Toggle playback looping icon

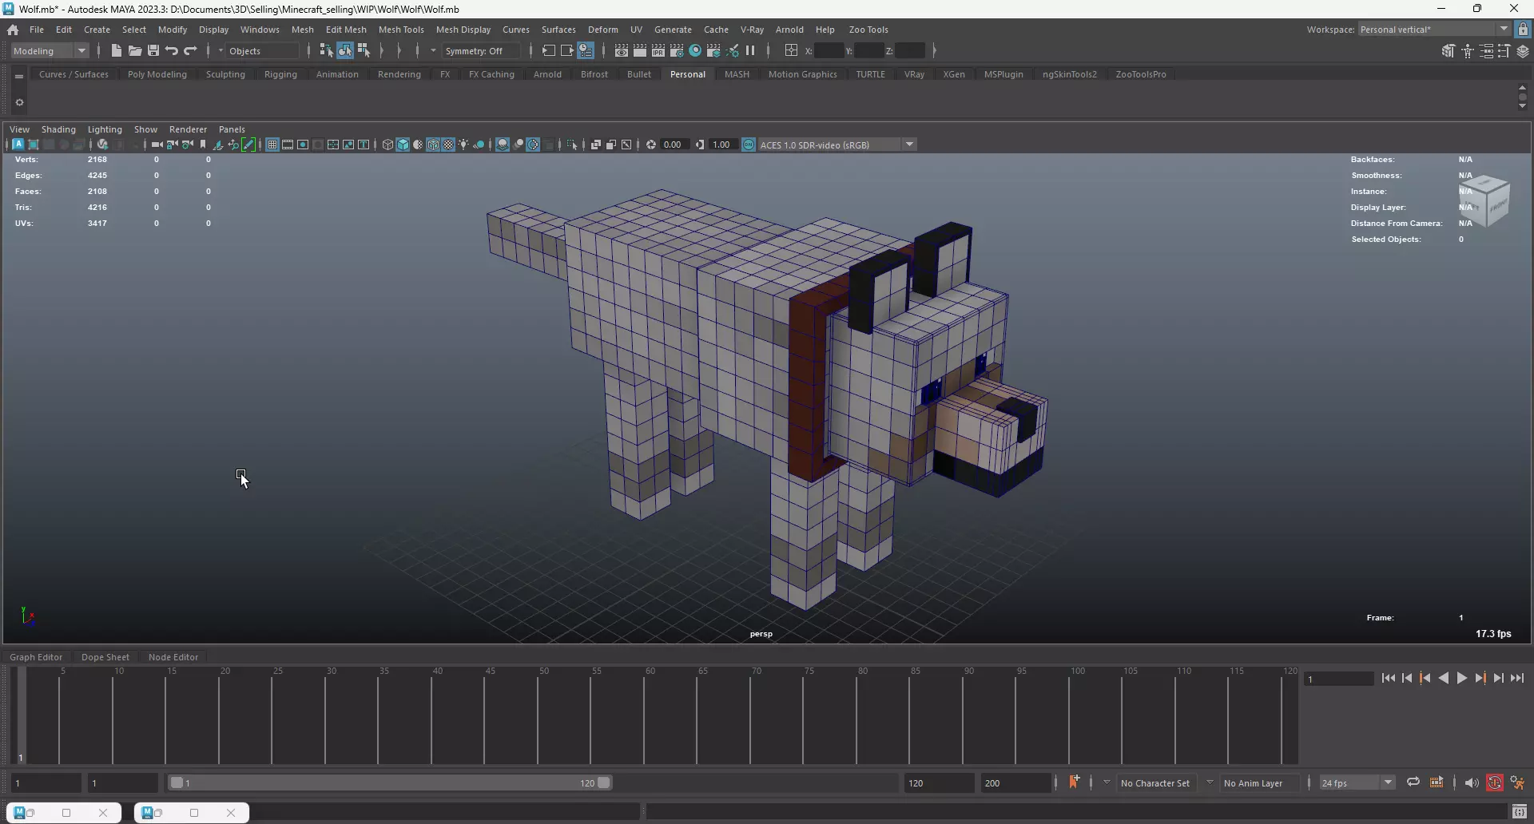[x=1413, y=782]
